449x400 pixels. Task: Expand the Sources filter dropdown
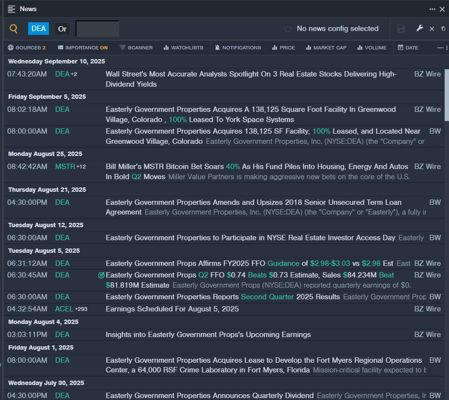point(27,47)
